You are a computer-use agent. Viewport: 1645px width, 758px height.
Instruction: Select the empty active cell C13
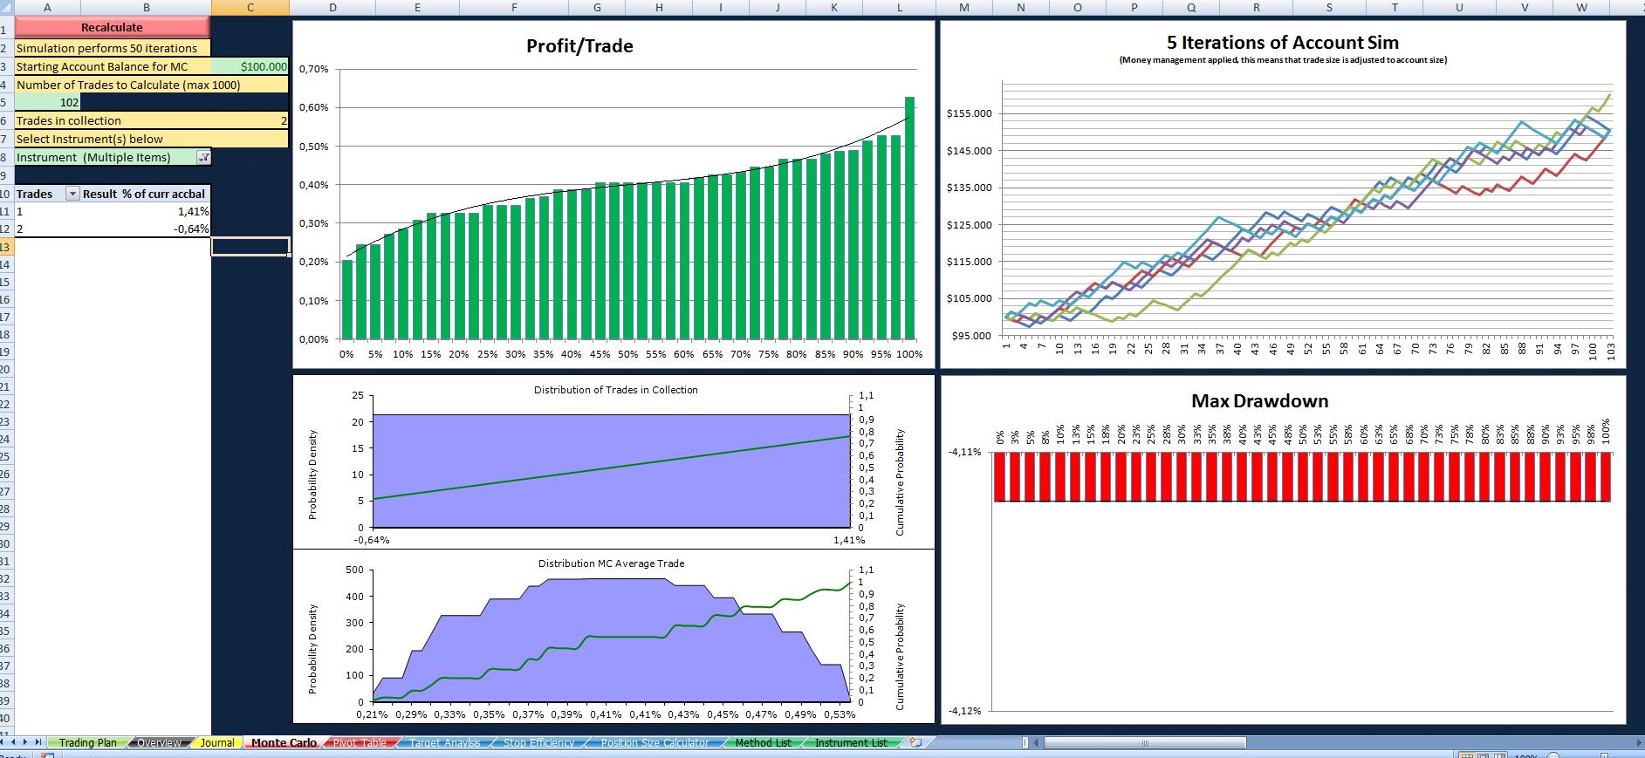tap(250, 247)
